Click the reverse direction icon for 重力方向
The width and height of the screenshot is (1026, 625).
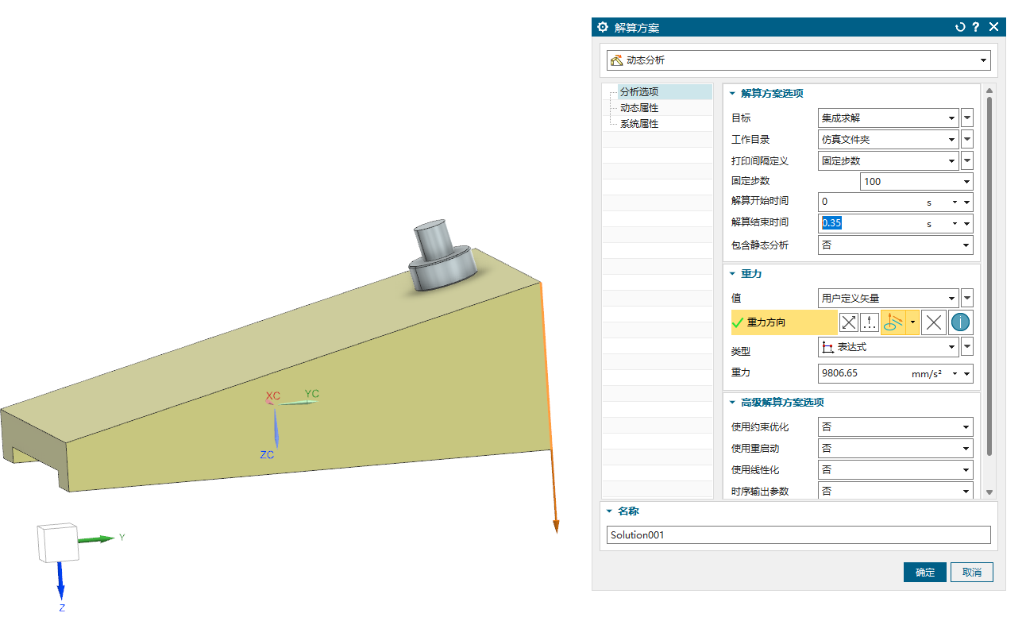pos(849,322)
